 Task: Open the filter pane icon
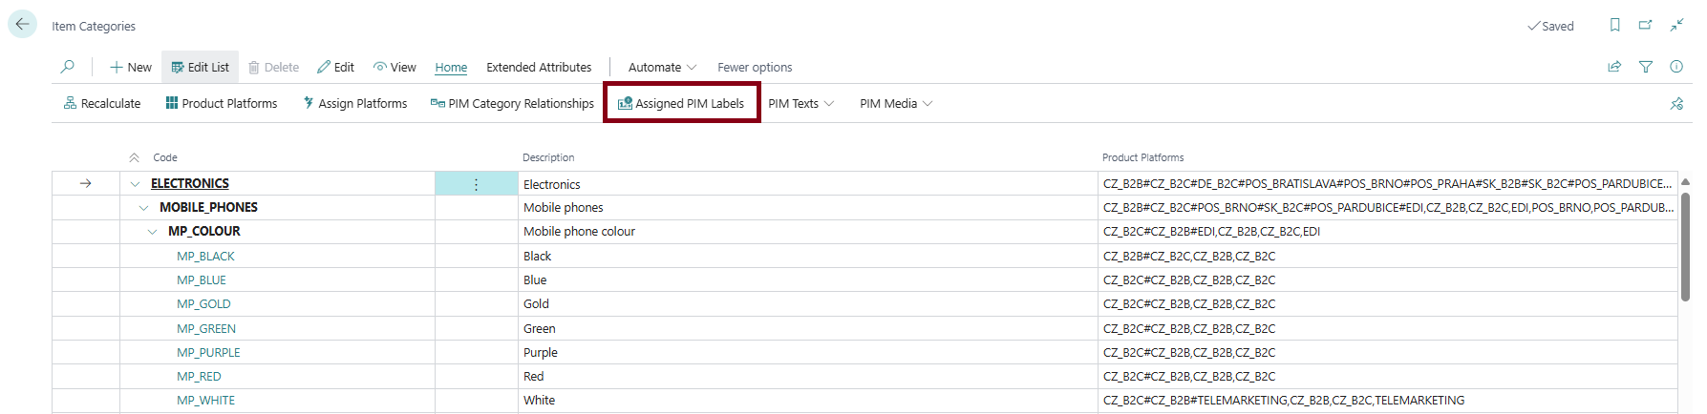(x=1646, y=67)
